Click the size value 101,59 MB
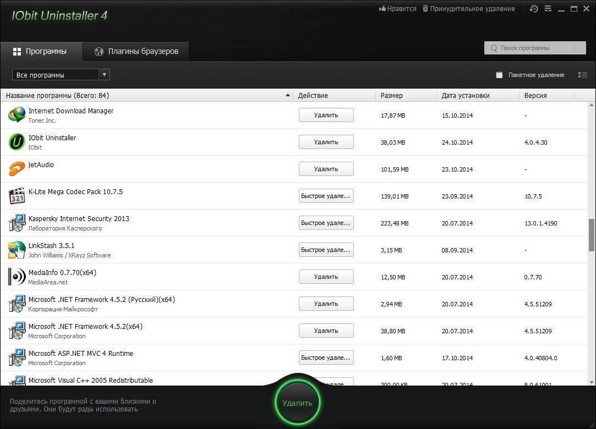The height and width of the screenshot is (429, 596). pyautogui.click(x=395, y=169)
